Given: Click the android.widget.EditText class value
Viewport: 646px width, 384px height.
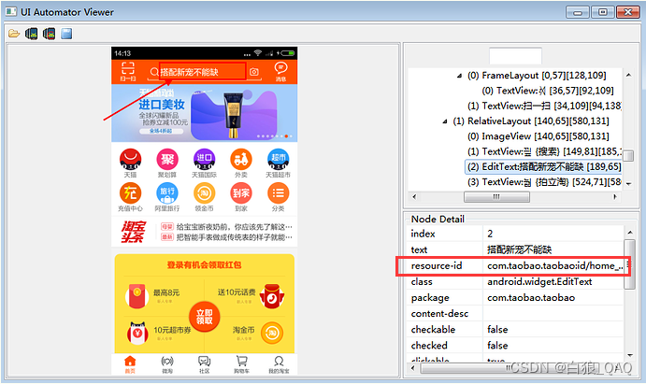Looking at the screenshot, I should 539,281.
